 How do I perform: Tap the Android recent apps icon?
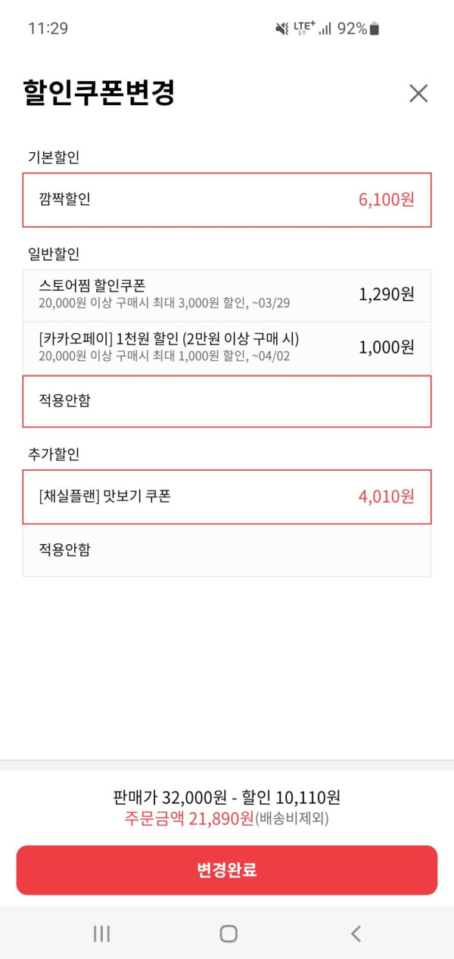[101, 933]
